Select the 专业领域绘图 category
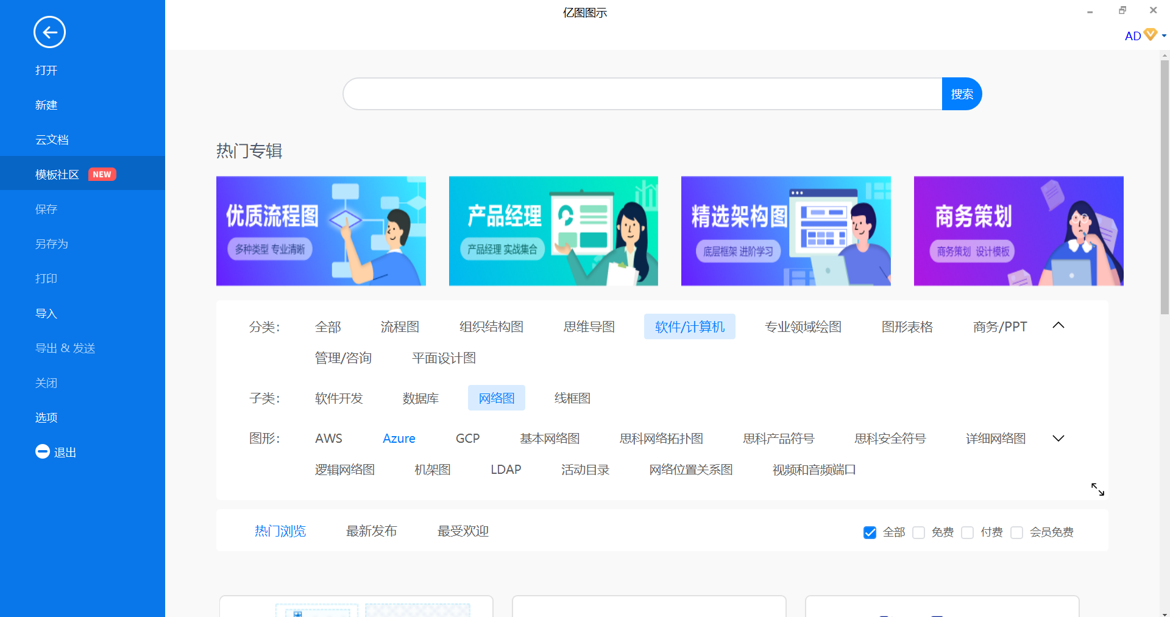Image resolution: width=1170 pixels, height=617 pixels. 803,327
